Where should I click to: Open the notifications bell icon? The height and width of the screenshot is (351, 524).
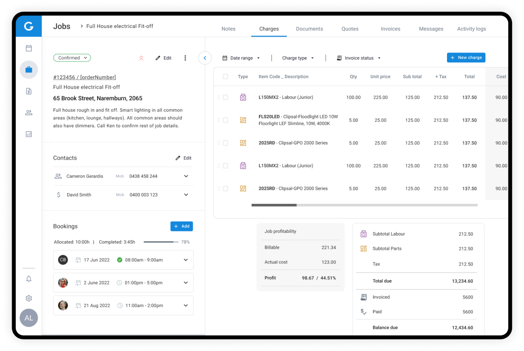pos(29,279)
